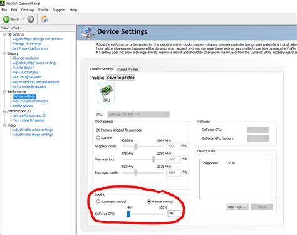Select Manual control cooling option
This screenshot has width=297, height=235.
coord(149,201)
